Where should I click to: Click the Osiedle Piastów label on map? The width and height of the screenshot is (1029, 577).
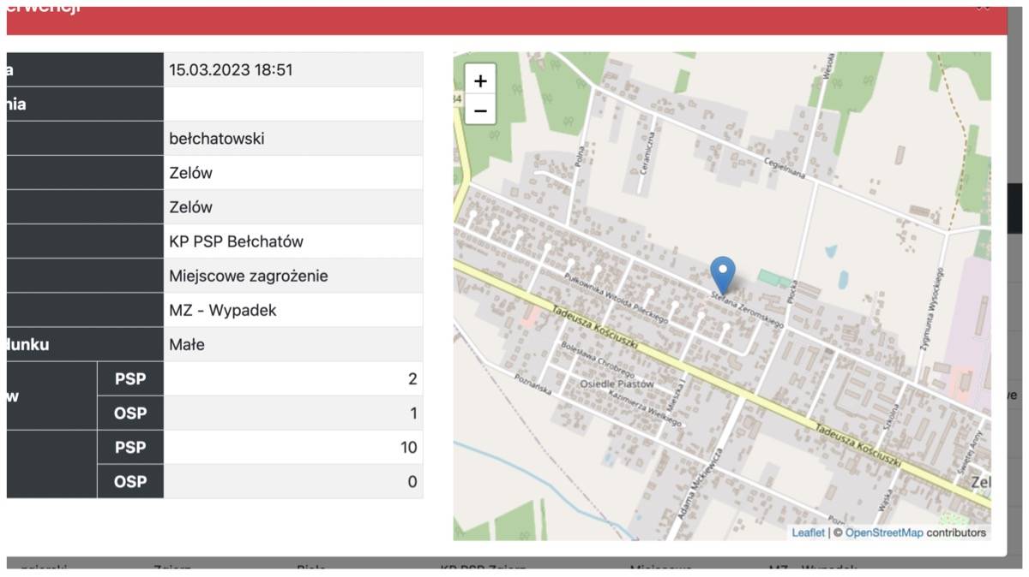617,384
